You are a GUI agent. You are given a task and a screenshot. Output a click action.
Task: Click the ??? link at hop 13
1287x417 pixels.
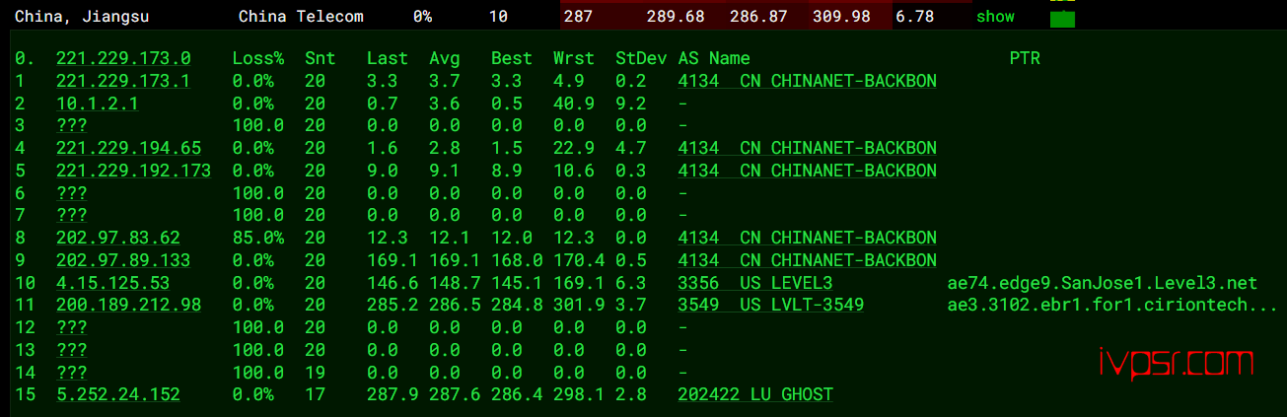[71, 350]
